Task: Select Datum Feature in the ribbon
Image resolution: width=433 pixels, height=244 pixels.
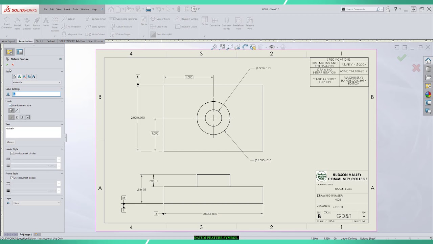Action: pyautogui.click(x=121, y=26)
